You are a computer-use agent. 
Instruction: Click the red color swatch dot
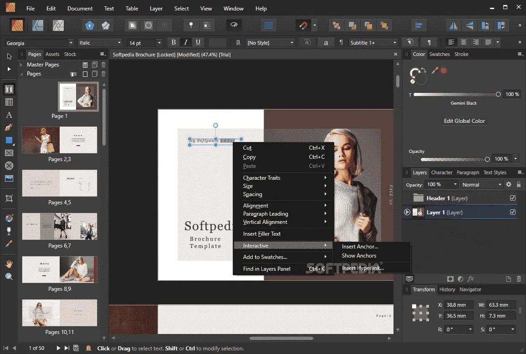pos(444,71)
